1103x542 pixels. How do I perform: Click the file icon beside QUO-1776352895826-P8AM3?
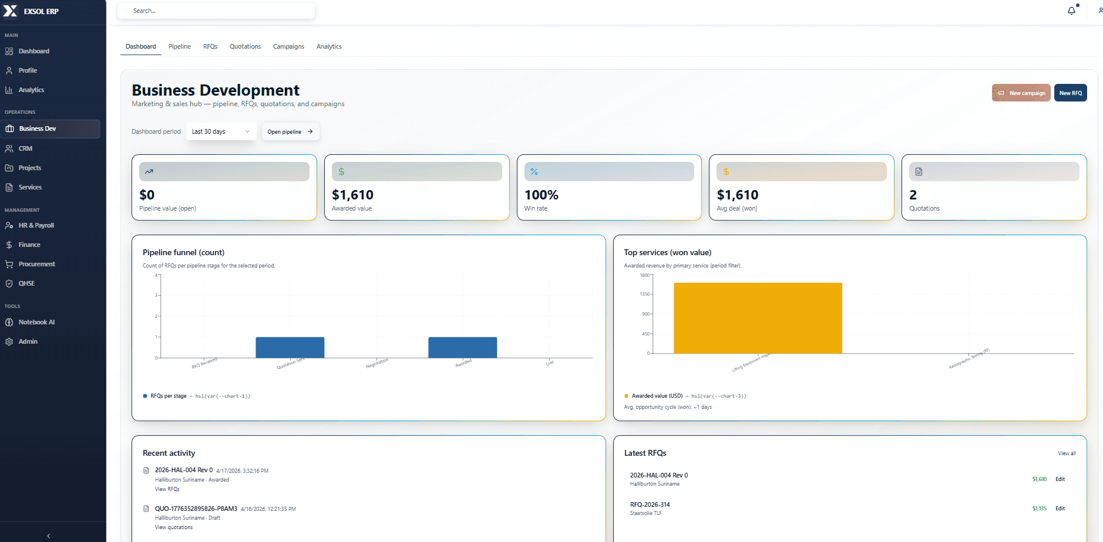click(x=146, y=509)
